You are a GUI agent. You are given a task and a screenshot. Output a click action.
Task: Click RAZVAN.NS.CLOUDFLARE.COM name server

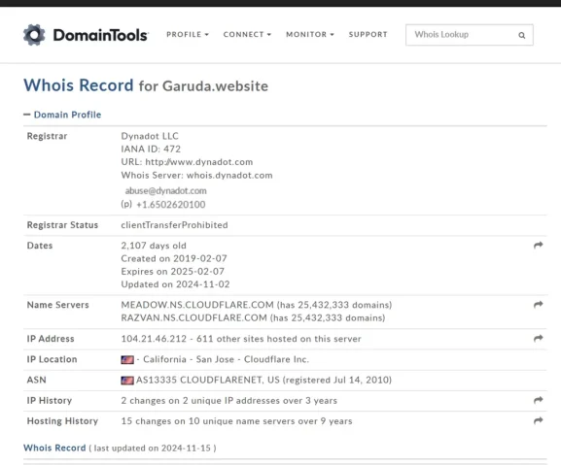tap(193, 317)
